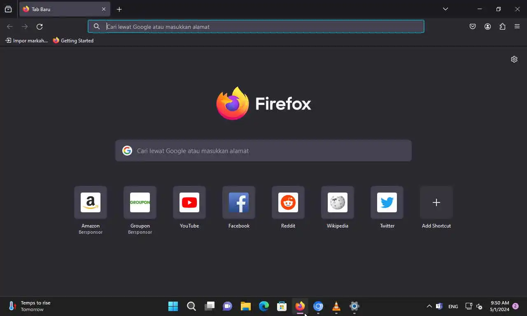Screen dimensions: 527x316
Task: Reload the current page
Action: [x=40, y=27]
